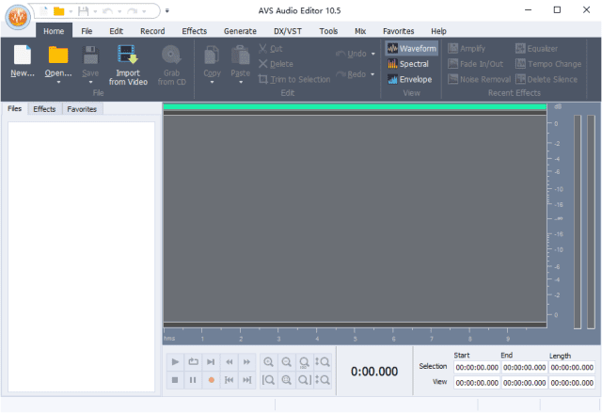Viewport: 602px width, 413px height.
Task: Click the View End time field
Action: pyautogui.click(x=525, y=383)
